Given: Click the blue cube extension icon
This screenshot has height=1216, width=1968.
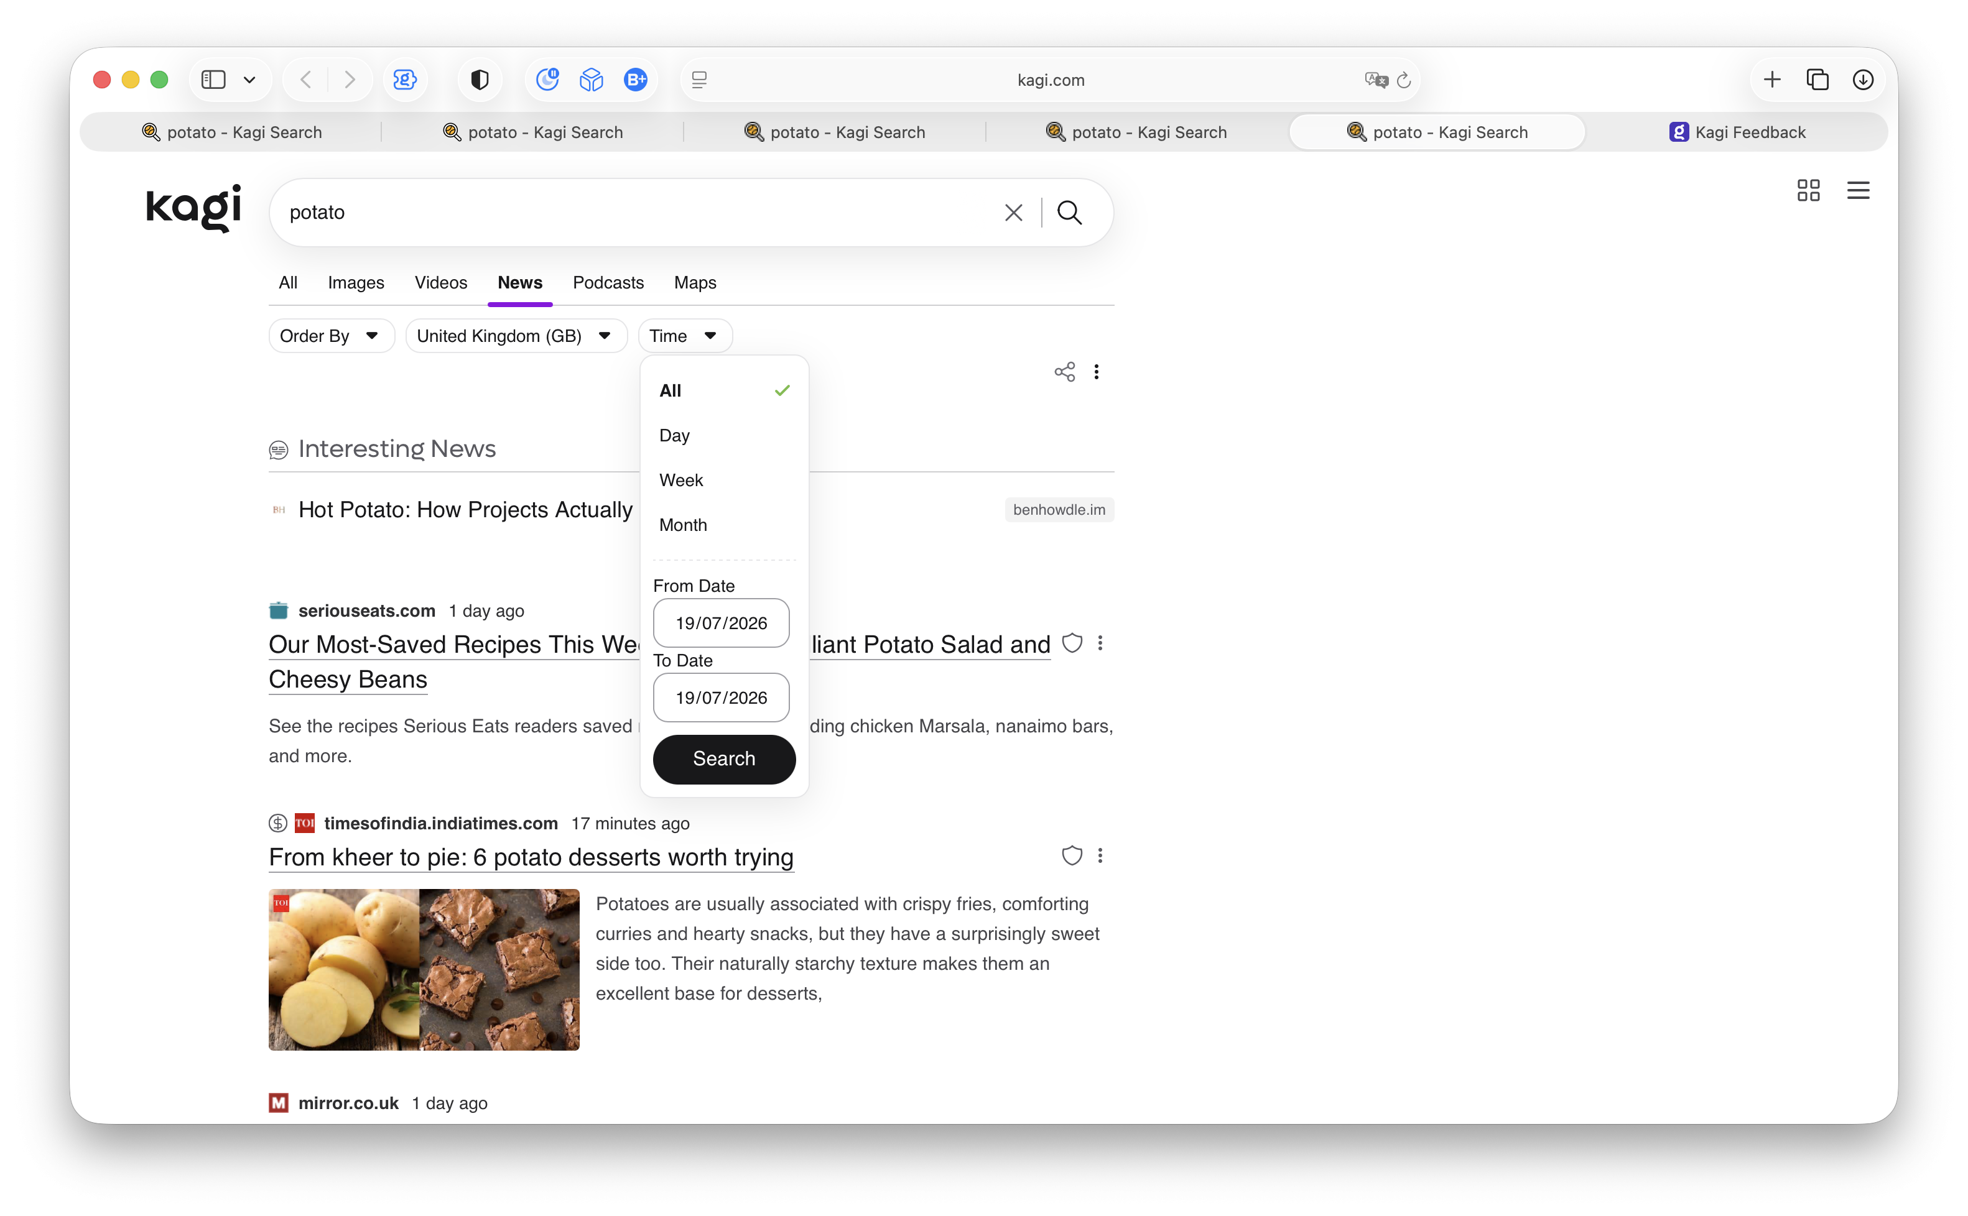Looking at the screenshot, I should click(x=592, y=80).
